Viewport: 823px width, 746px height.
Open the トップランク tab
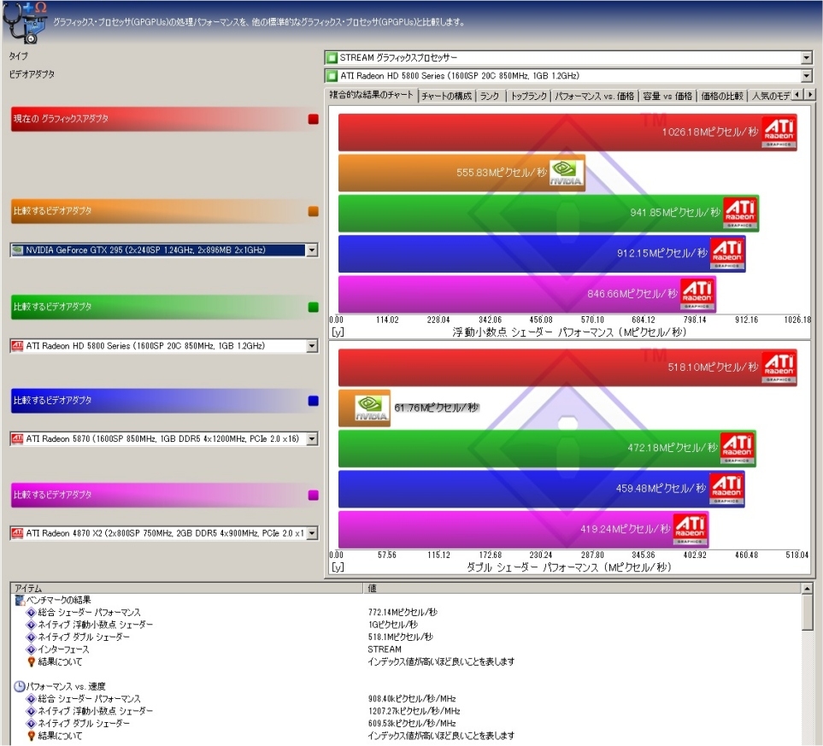[x=528, y=96]
